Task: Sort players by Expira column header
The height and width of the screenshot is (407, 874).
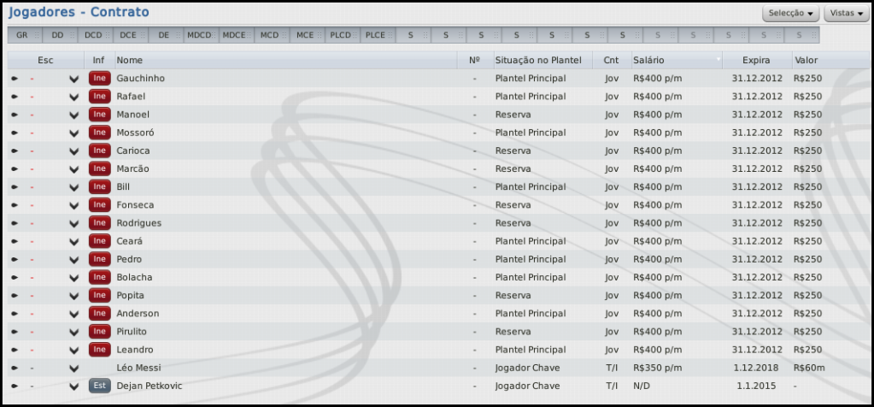Action: tap(757, 61)
